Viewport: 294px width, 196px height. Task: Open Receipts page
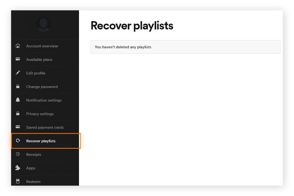(x=45, y=155)
